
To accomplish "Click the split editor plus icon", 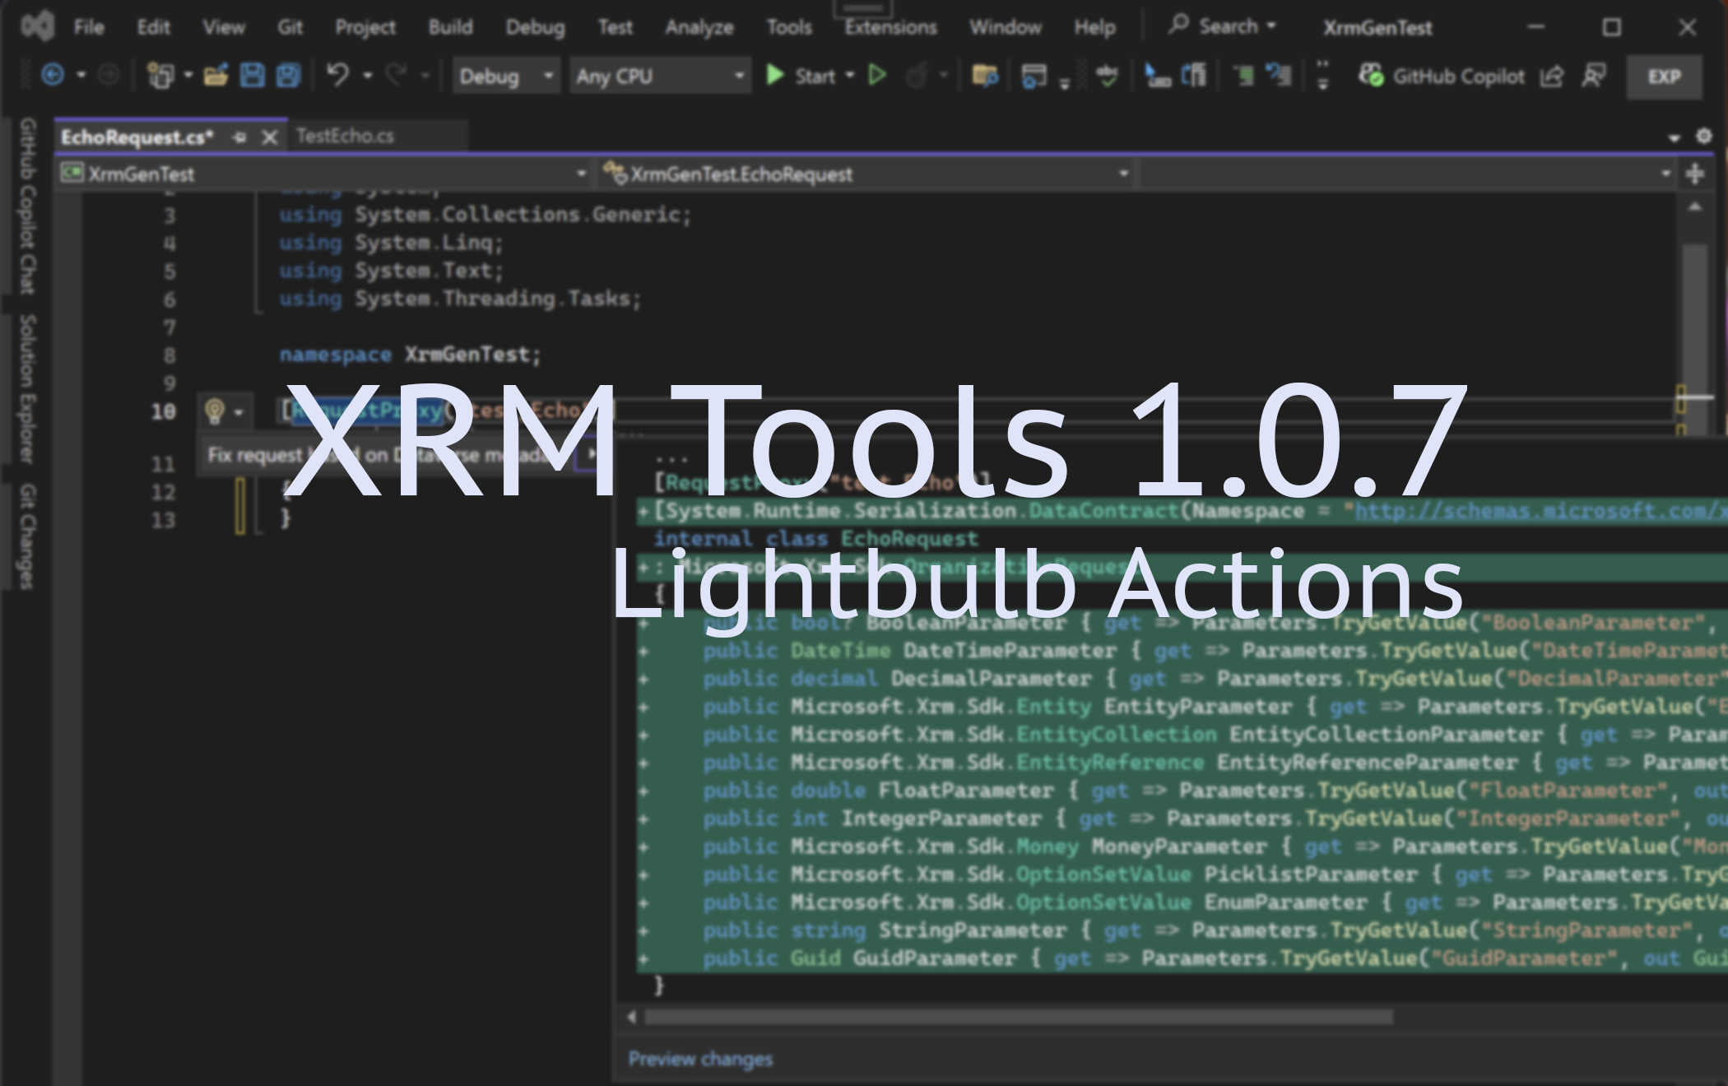I will click(1695, 174).
